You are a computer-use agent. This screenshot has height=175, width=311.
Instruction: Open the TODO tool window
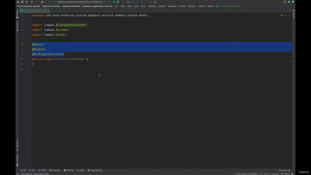click(42, 170)
